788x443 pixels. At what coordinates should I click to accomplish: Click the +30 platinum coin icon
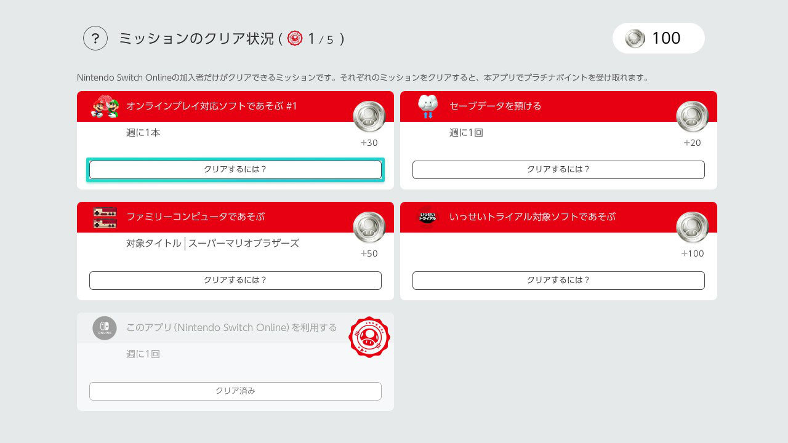tap(369, 116)
